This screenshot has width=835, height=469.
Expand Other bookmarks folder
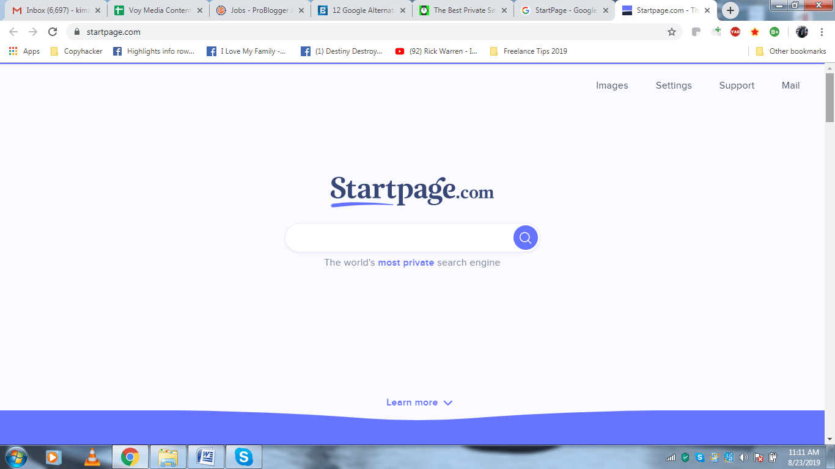click(791, 51)
